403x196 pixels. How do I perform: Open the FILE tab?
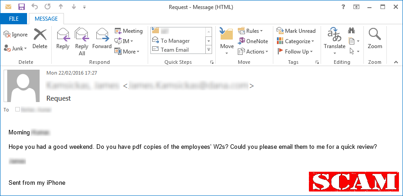point(14,19)
